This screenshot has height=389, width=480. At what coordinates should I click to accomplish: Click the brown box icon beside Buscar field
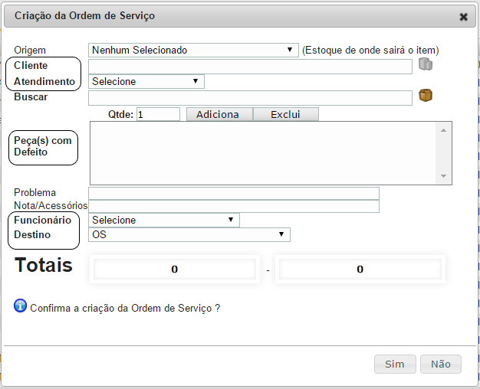click(426, 95)
